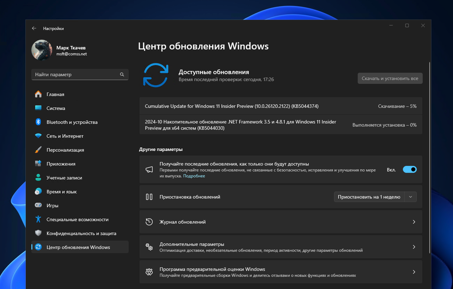This screenshot has width=453, height=289.
Task: Click 'Выполняется установка – 0%' status
Action: click(x=384, y=125)
